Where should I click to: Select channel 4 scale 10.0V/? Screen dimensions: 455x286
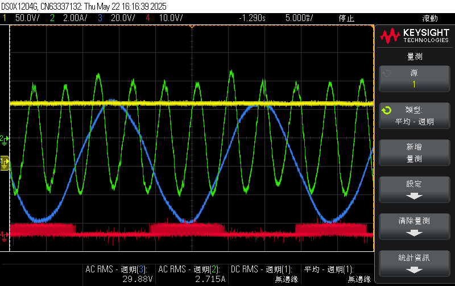(171, 18)
